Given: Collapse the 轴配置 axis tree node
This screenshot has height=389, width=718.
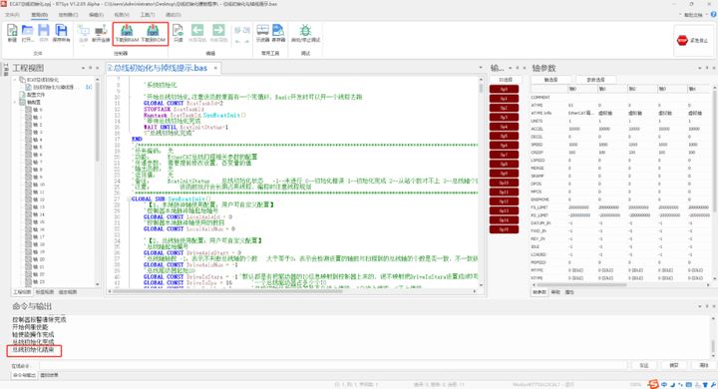Looking at the screenshot, I should pyautogui.click(x=15, y=102).
